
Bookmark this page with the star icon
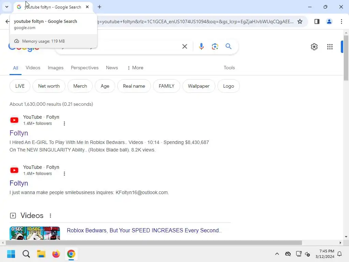(x=300, y=21)
